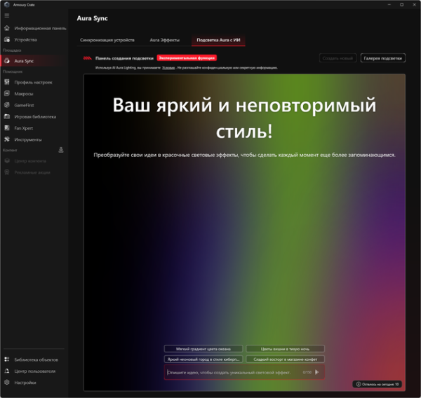Open the Инструменты tools icon
Screen dimensions: 421x398
(x=7, y=139)
